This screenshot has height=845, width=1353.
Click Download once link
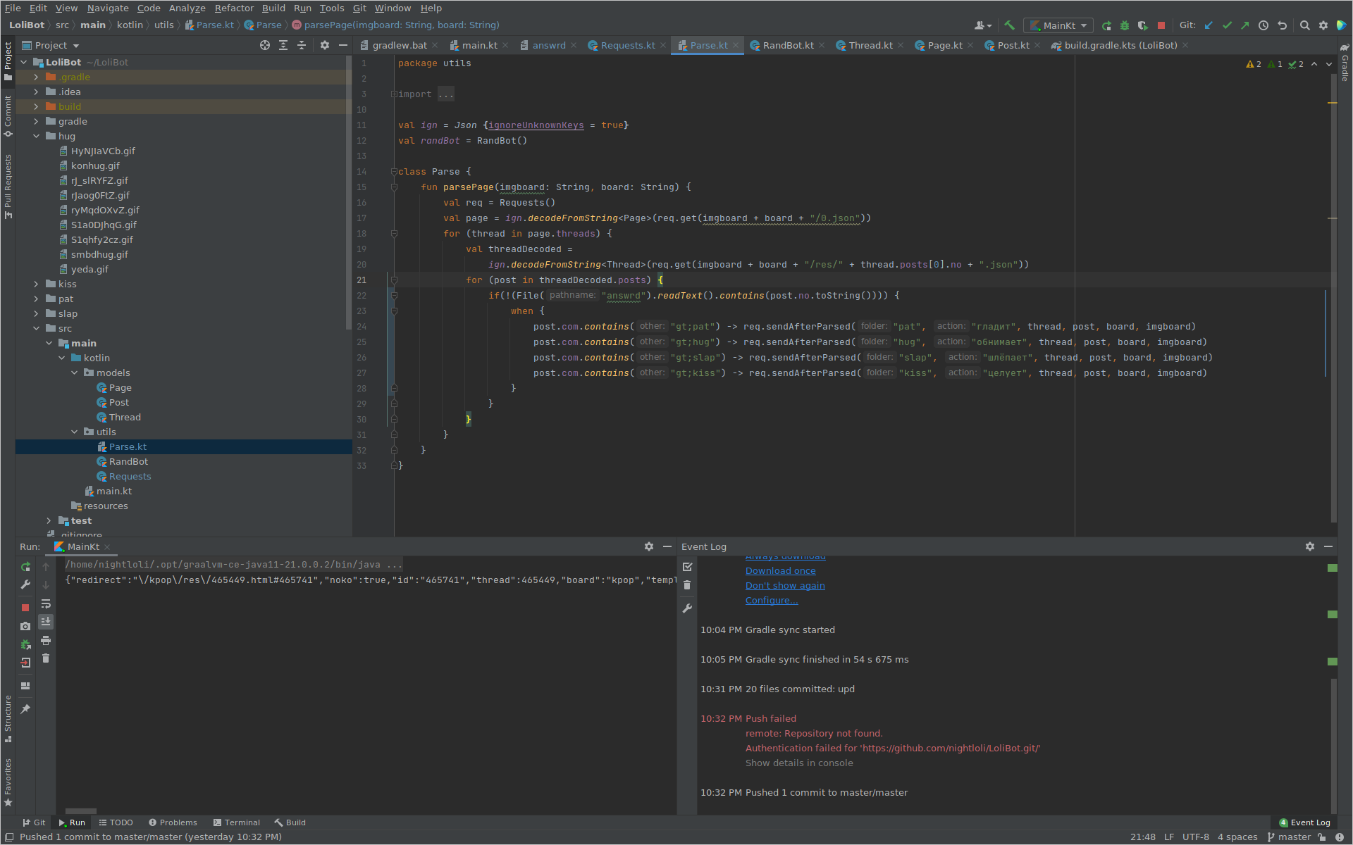point(780,571)
